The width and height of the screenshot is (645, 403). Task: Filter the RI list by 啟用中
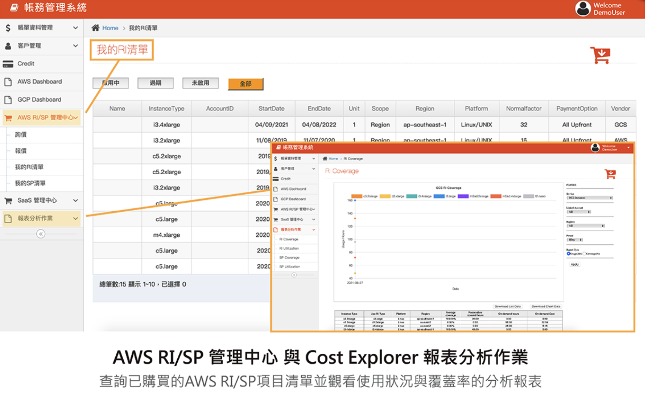click(x=111, y=83)
